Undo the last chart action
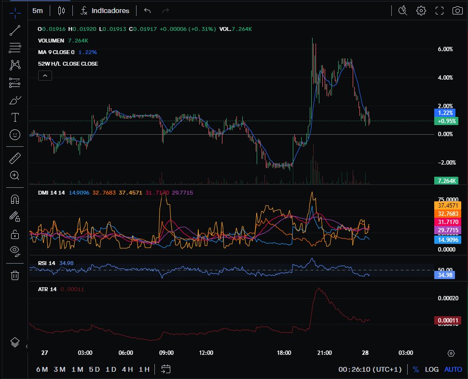The image size is (468, 379). 148,11
